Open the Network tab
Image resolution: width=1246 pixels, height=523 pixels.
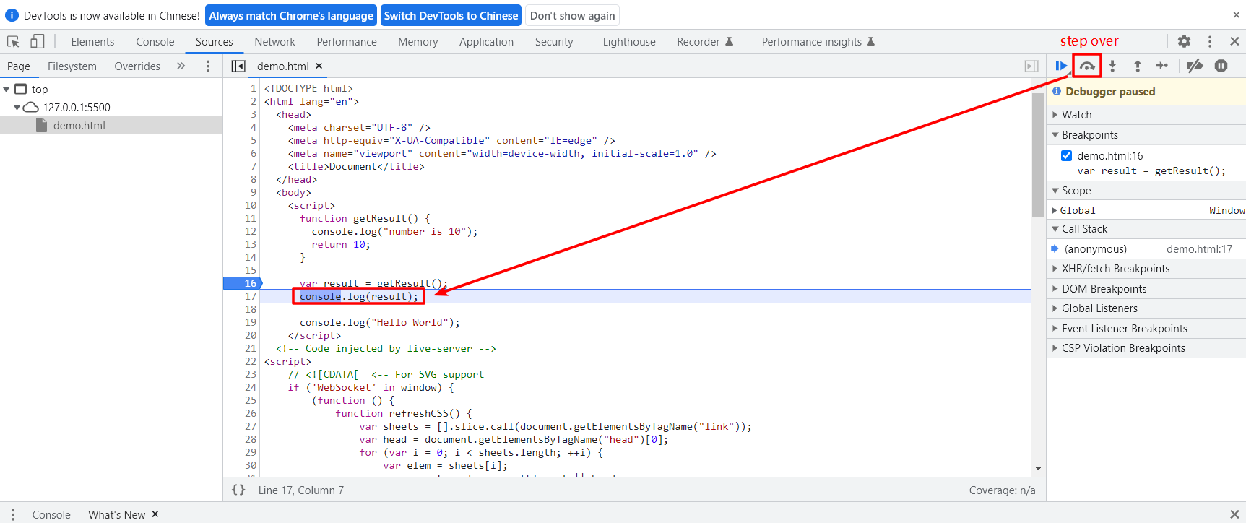[x=274, y=41]
